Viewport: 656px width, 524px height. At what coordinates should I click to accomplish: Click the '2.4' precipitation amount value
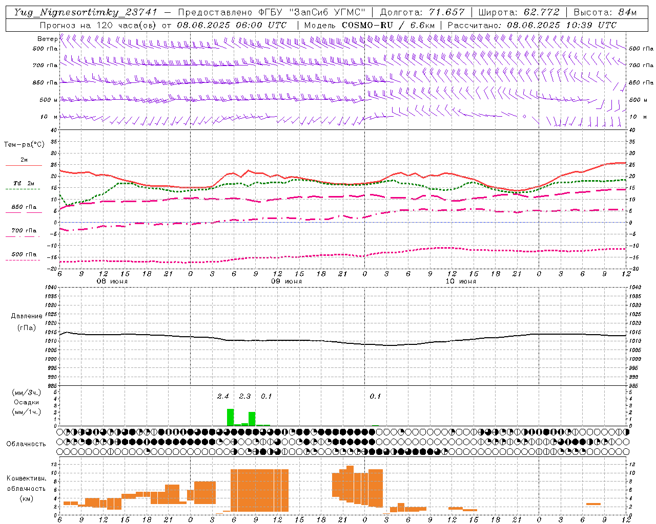click(223, 396)
